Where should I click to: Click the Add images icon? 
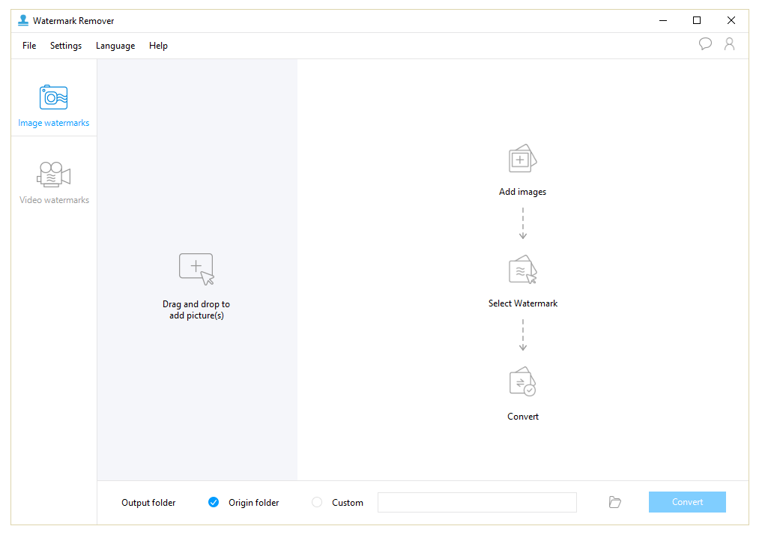point(522,157)
